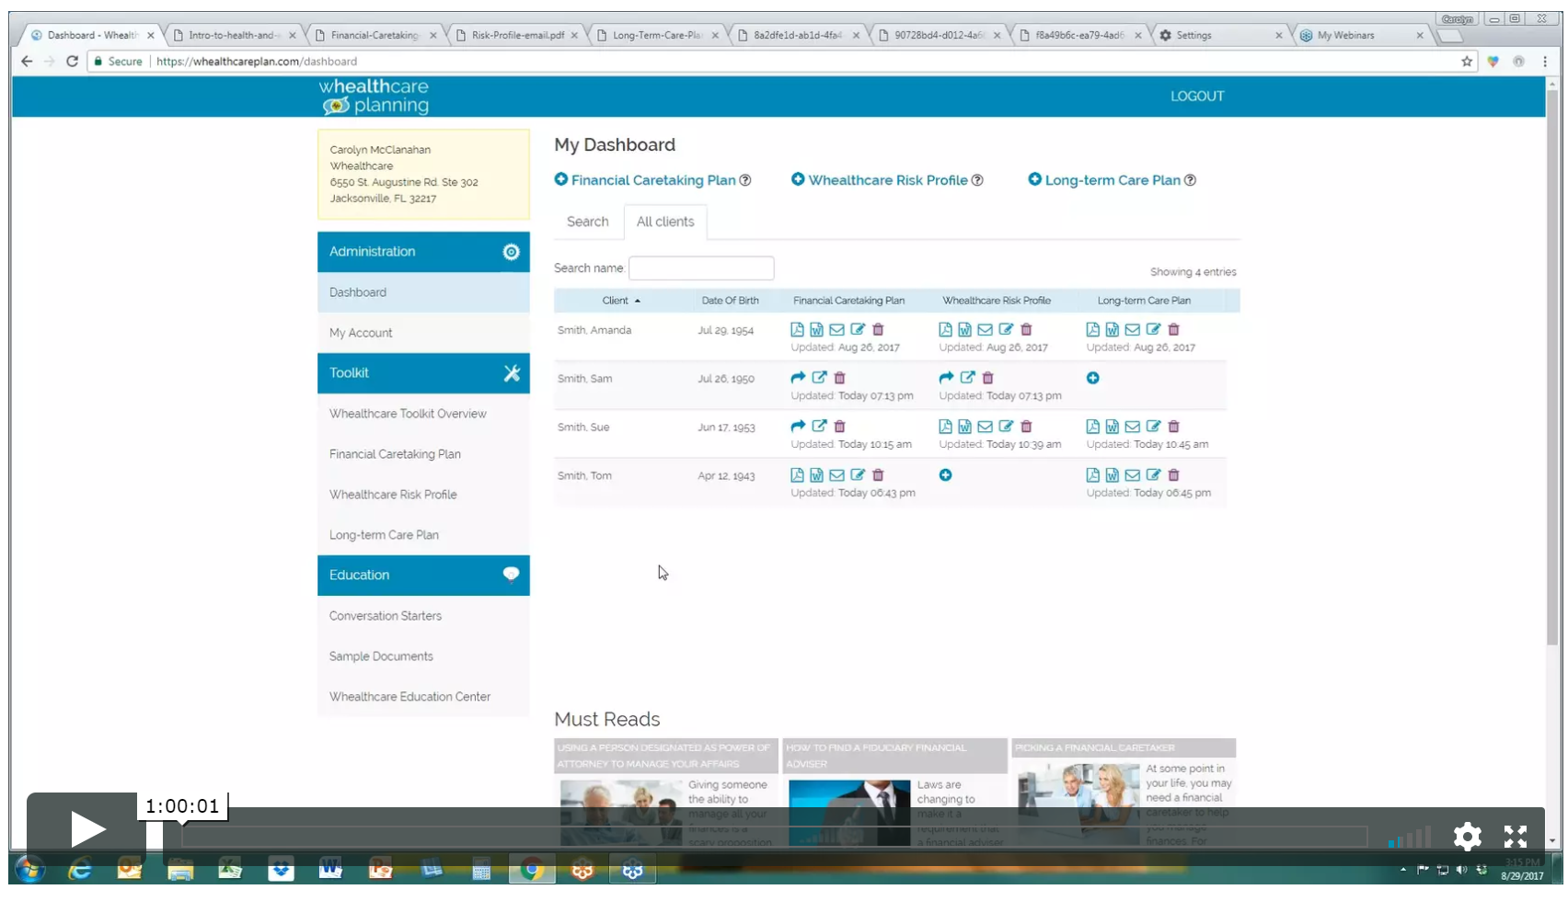
Task: Continue Sam Smith's Financial Caretaking Plan via arrow
Action: [x=798, y=378]
